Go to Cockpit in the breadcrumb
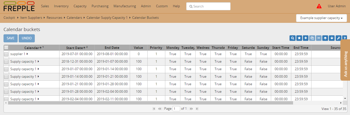This screenshot has height=115, width=350. coord(9,18)
